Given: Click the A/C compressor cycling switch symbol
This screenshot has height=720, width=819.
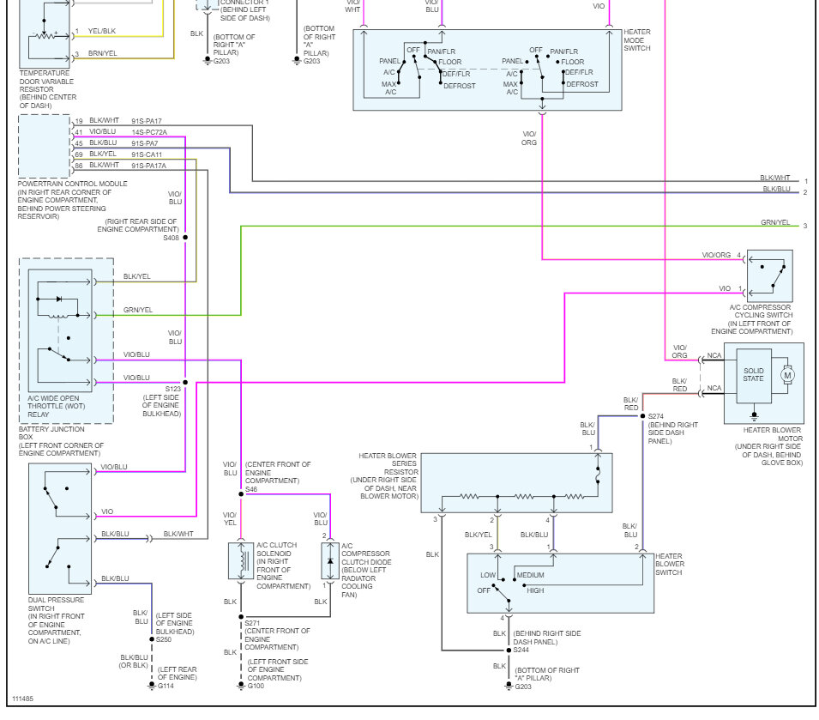Looking at the screenshot, I should (770, 275).
